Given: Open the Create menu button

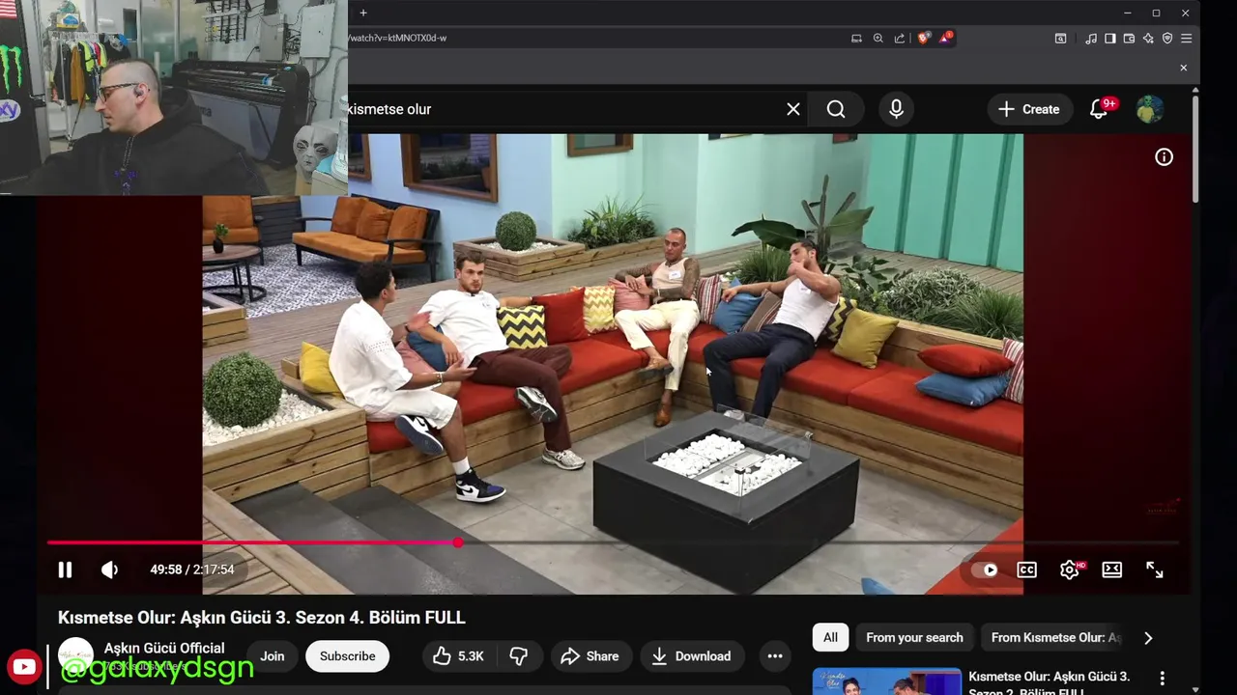Looking at the screenshot, I should pyautogui.click(x=1029, y=109).
